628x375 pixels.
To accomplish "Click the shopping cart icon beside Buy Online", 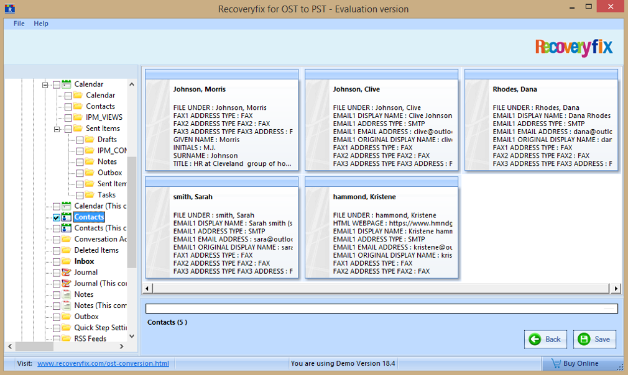I will pos(556,363).
